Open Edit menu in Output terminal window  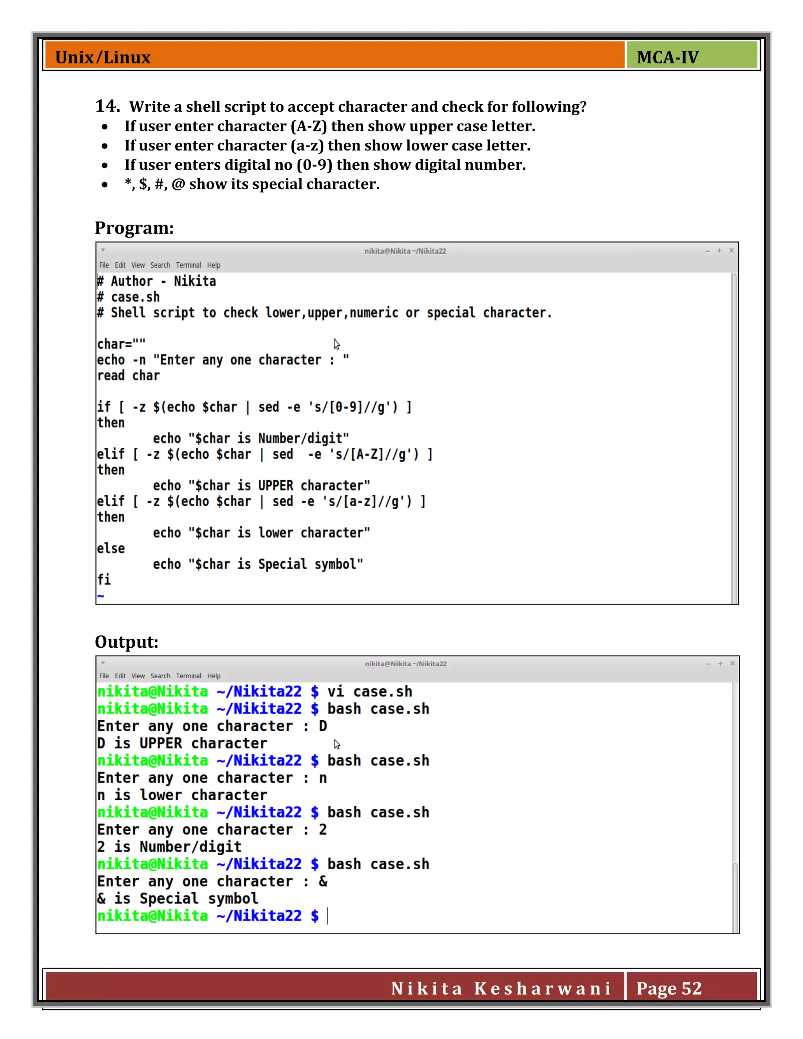120,676
